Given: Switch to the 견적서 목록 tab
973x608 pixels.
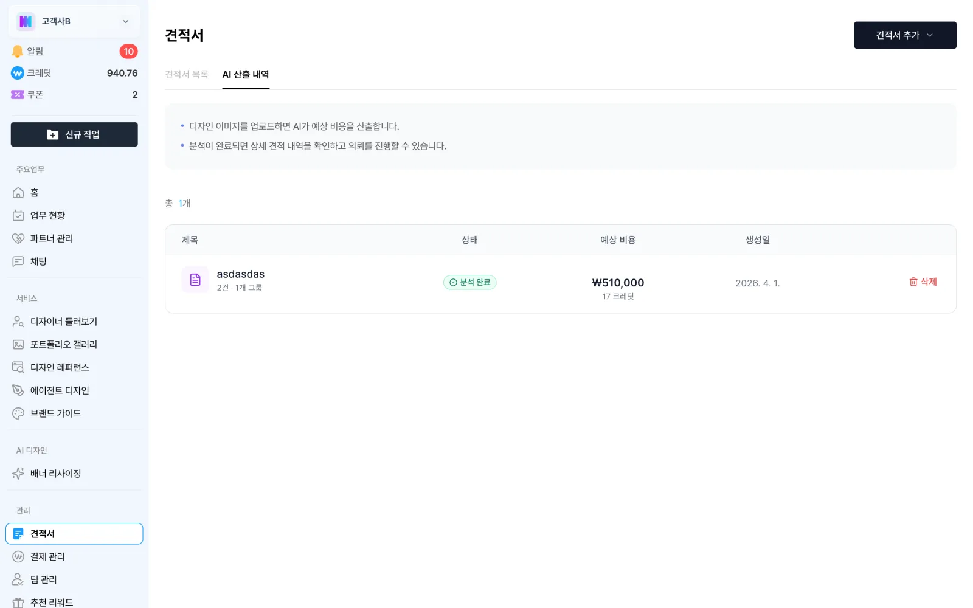Looking at the screenshot, I should [x=187, y=74].
